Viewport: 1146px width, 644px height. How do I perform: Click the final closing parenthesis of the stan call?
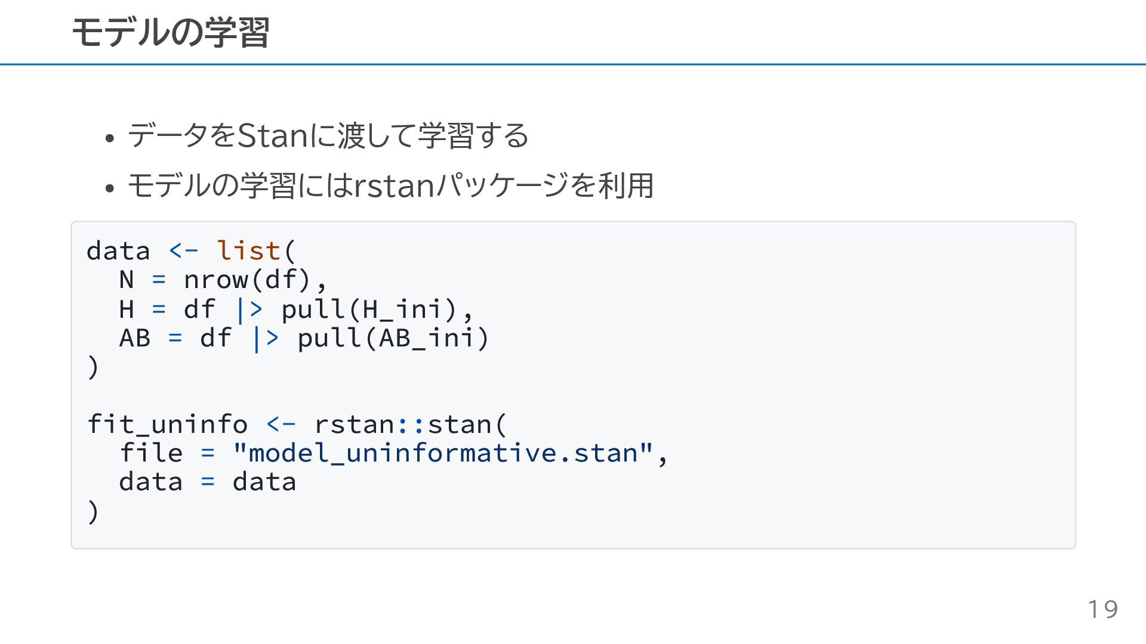click(x=93, y=512)
